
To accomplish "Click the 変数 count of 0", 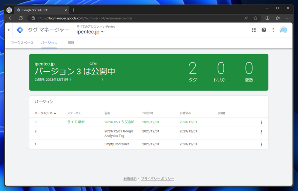I will point(249,68).
